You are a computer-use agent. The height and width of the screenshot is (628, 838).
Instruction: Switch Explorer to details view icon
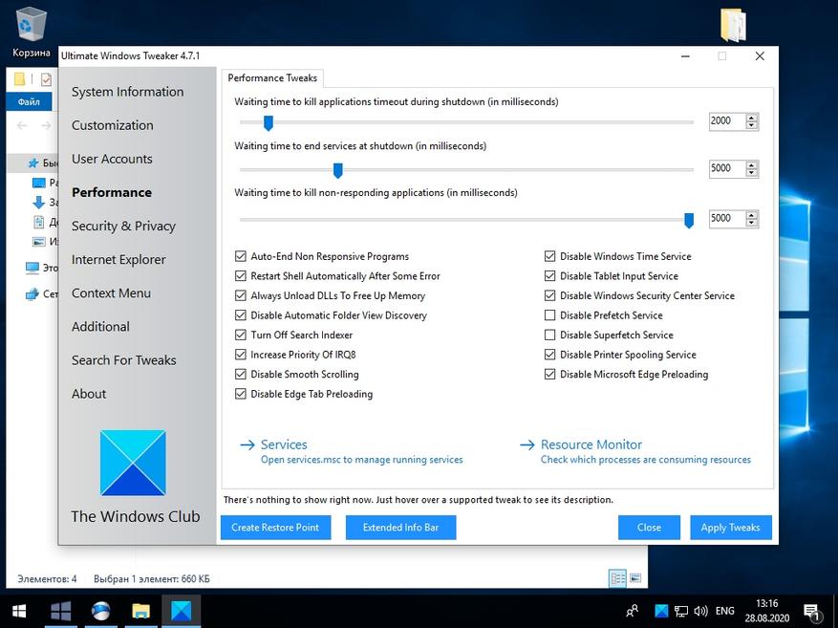coord(618,578)
